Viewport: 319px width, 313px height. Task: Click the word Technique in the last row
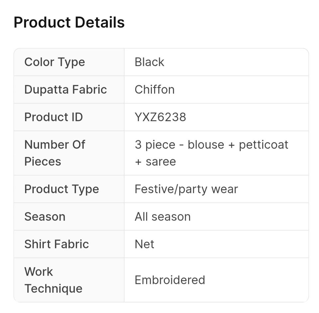click(53, 289)
